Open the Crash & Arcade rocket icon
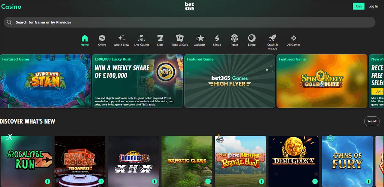 273,38
